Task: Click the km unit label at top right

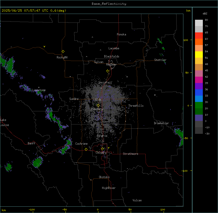Action: click(x=188, y=11)
